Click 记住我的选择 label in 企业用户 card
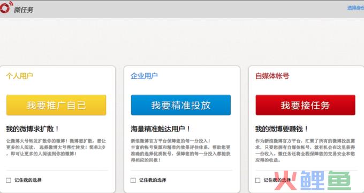 click(x=153, y=180)
